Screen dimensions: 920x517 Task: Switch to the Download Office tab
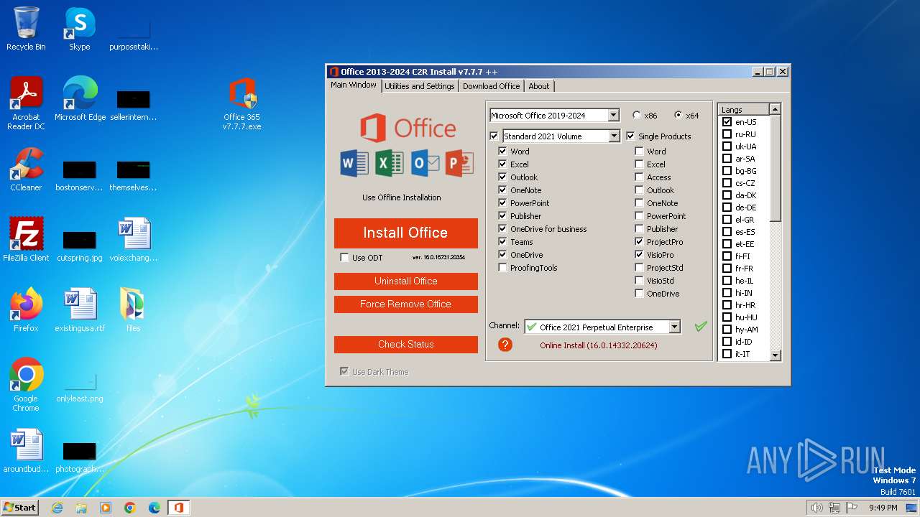(491, 86)
